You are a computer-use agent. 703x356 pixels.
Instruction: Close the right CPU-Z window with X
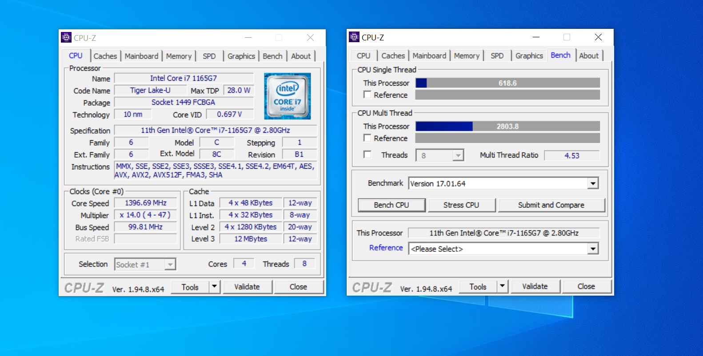[598, 37]
